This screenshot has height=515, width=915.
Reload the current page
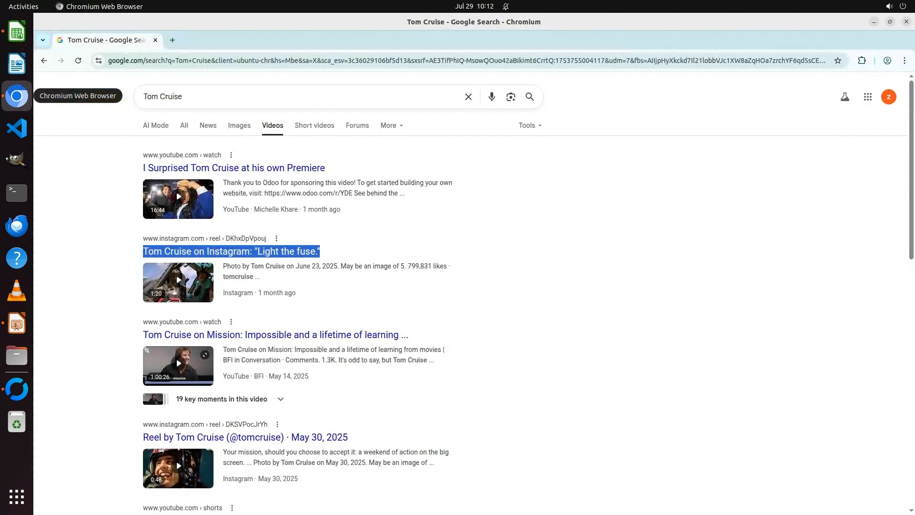click(x=78, y=61)
